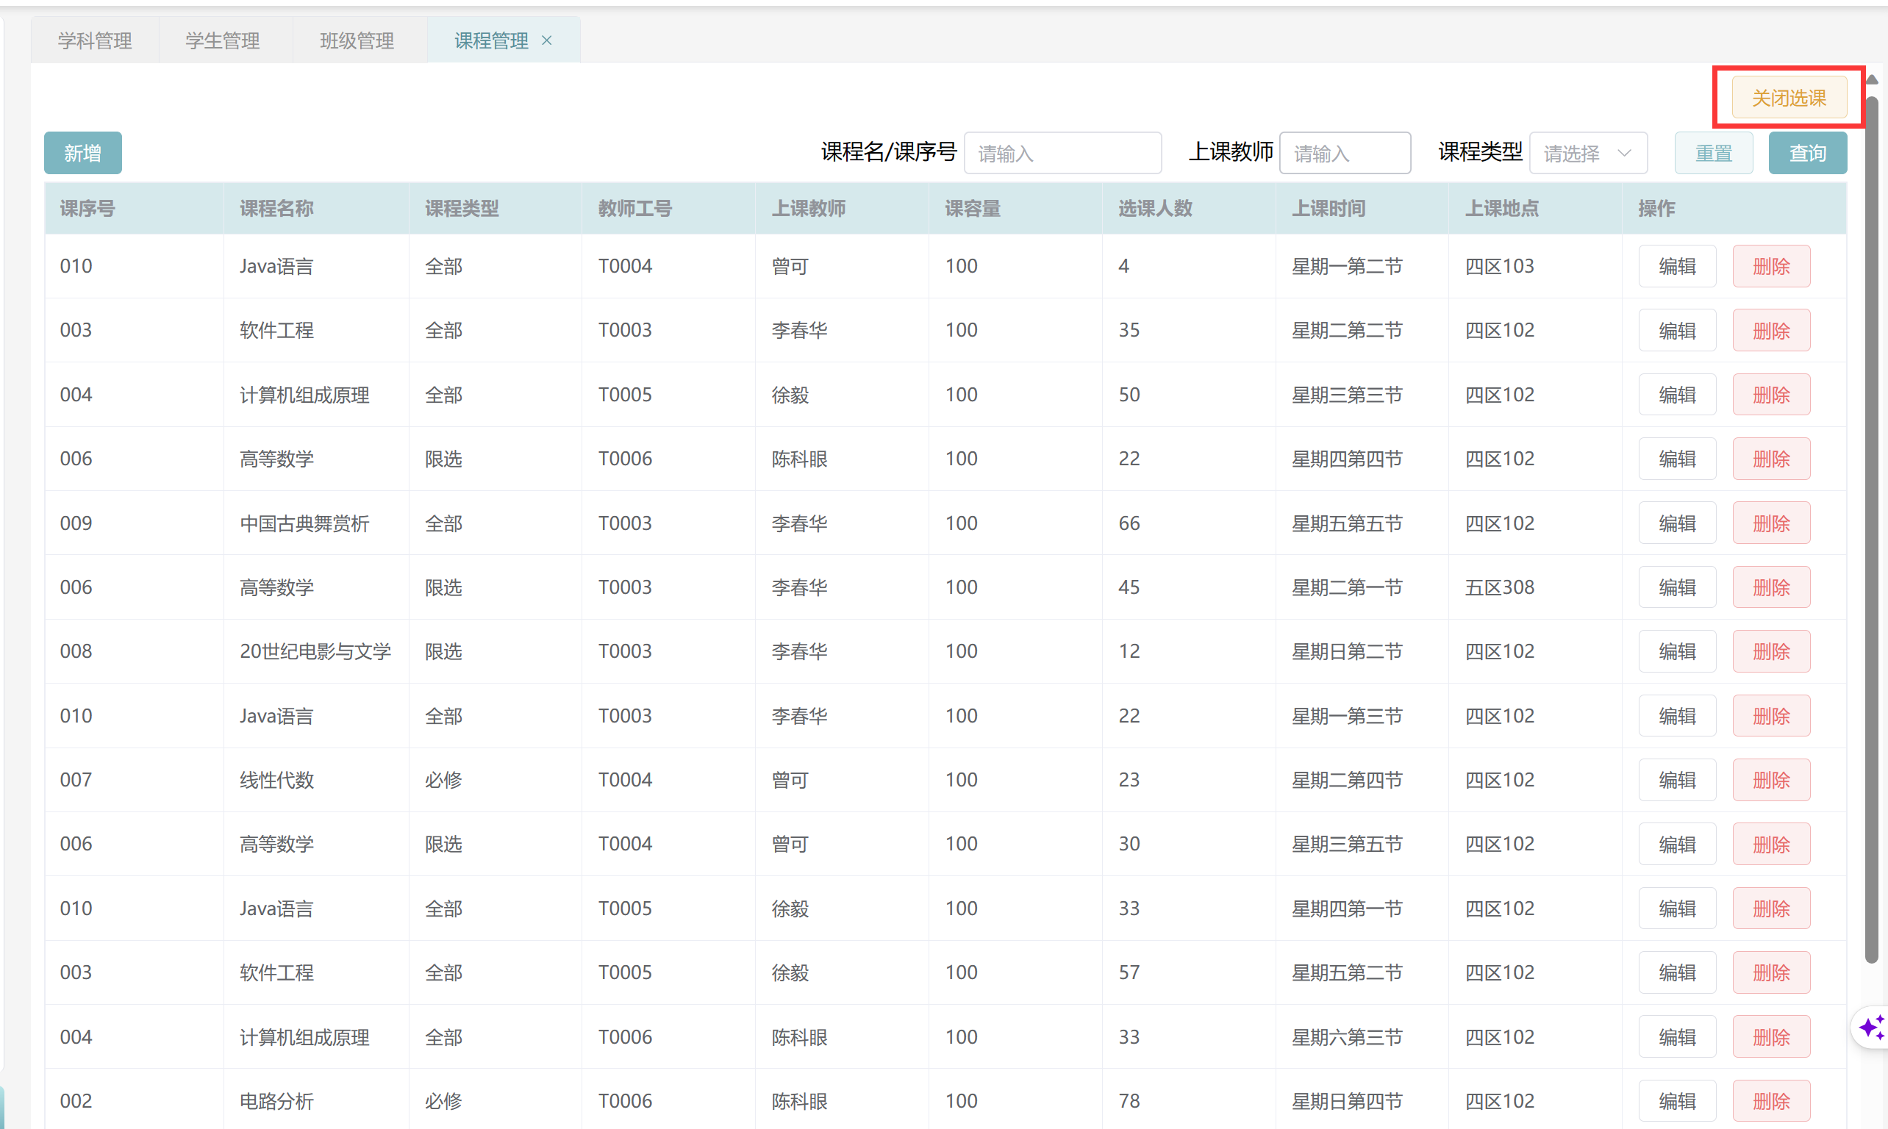Switch to the 学科管理 tab
1888x1129 pixels.
[95, 40]
